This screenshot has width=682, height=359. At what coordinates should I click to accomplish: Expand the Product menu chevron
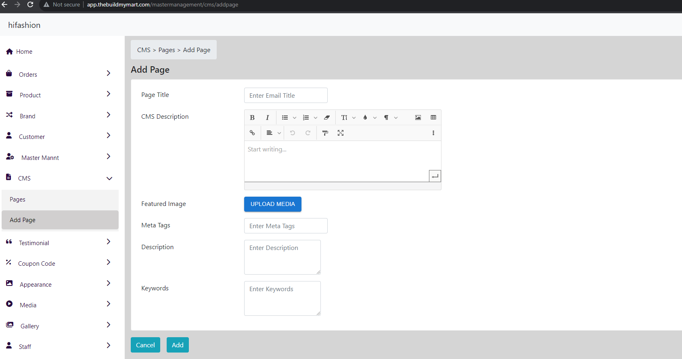click(109, 94)
